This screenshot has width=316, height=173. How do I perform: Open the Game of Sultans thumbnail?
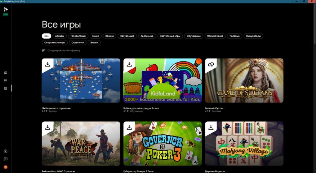click(x=244, y=81)
